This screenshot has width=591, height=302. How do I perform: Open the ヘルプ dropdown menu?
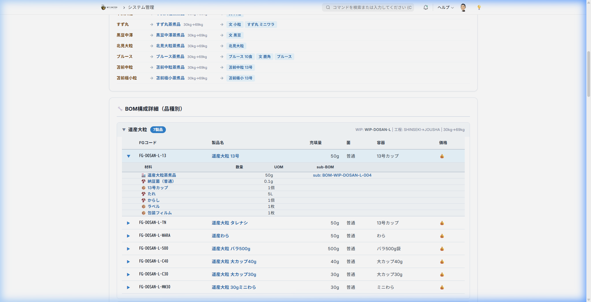coord(445,7)
